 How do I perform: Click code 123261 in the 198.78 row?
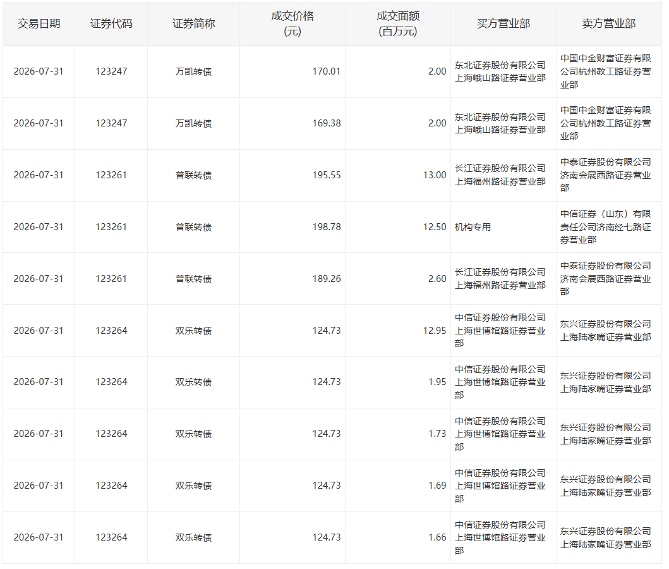[x=111, y=227]
